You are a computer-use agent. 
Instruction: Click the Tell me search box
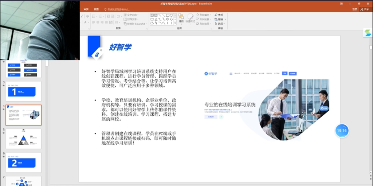click(x=118, y=9)
